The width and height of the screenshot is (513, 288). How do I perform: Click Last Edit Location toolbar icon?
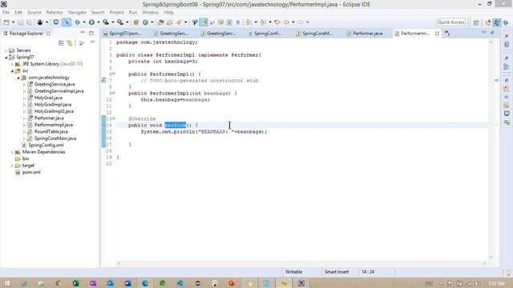click(x=277, y=22)
